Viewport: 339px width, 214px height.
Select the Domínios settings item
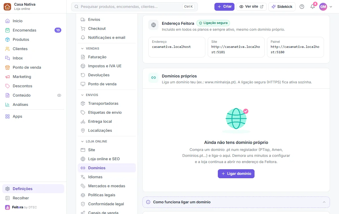tap(107, 168)
